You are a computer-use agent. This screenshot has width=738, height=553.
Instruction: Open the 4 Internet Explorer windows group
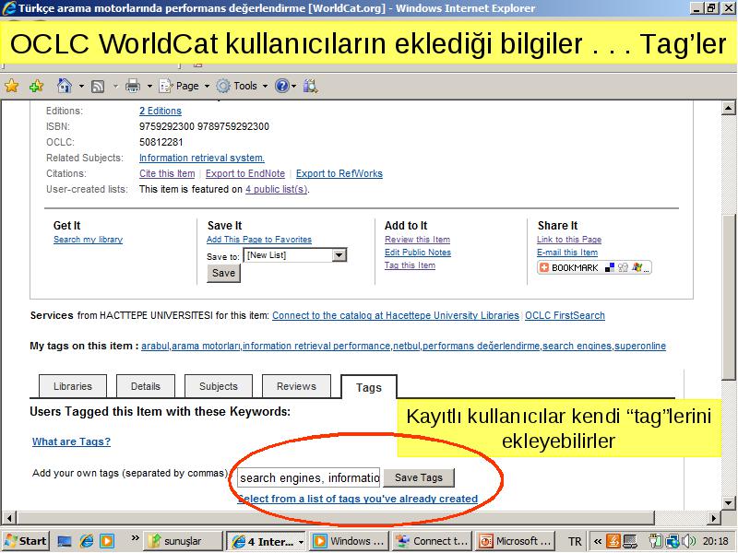(267, 541)
